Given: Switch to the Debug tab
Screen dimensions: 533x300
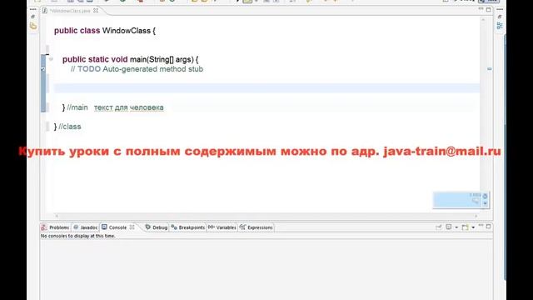Looking at the screenshot, I should coord(157,227).
